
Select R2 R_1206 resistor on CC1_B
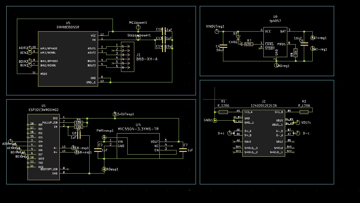(304, 112)
